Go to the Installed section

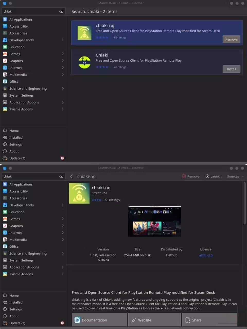coord(16,137)
